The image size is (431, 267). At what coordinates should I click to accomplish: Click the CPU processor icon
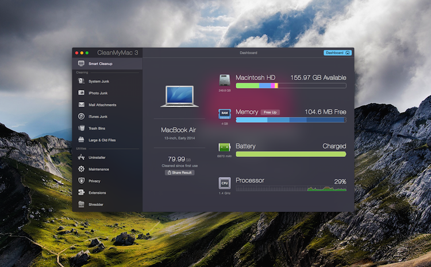pos(225,183)
